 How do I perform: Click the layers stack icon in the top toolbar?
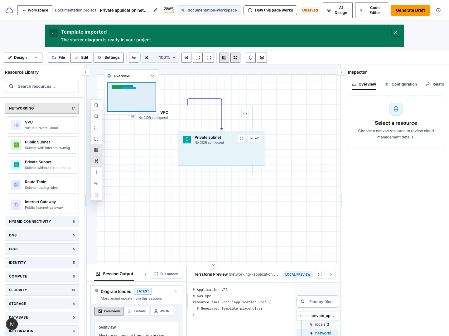click(262, 58)
